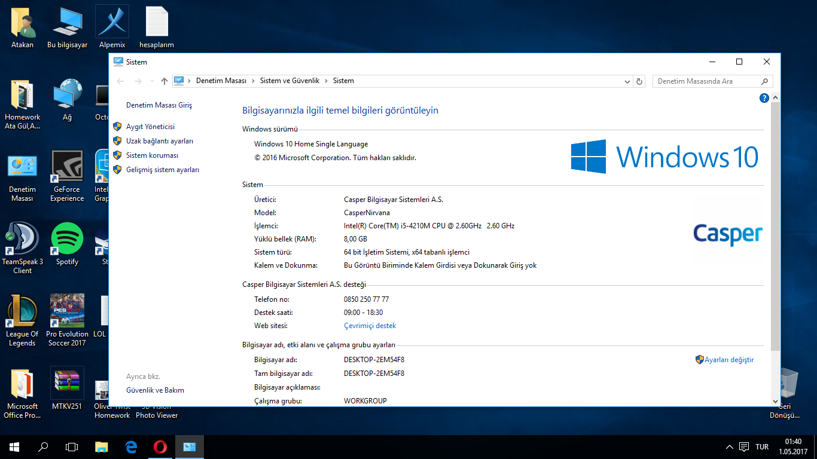This screenshot has width=817, height=459.
Task: Launch Opera browser from the taskbar
Action: 160,446
